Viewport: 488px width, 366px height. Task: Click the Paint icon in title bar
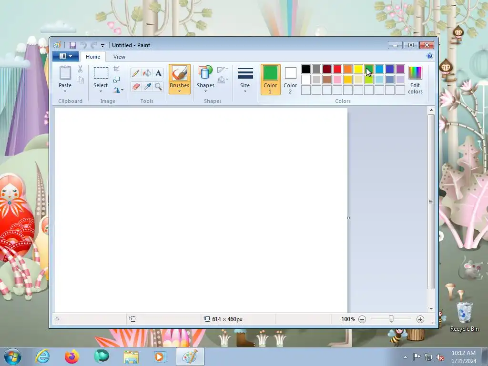click(x=57, y=45)
